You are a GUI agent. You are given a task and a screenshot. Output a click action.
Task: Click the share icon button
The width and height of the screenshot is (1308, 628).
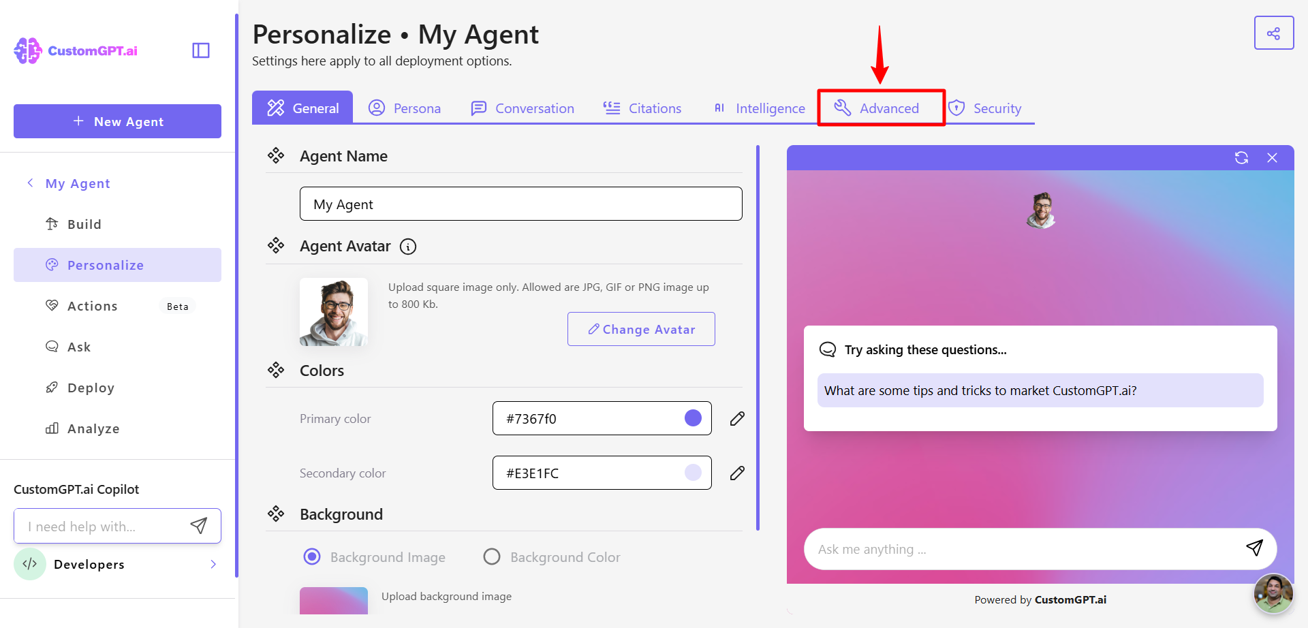1273,33
